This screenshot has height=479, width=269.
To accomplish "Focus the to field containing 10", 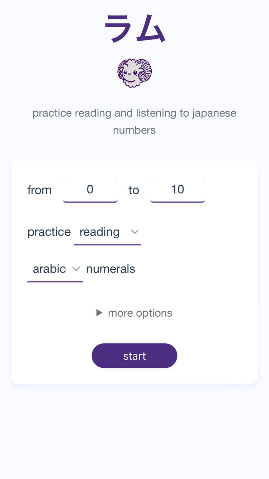I will (178, 190).
